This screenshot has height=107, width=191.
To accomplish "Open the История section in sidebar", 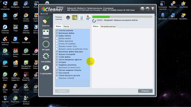I will (46, 45).
